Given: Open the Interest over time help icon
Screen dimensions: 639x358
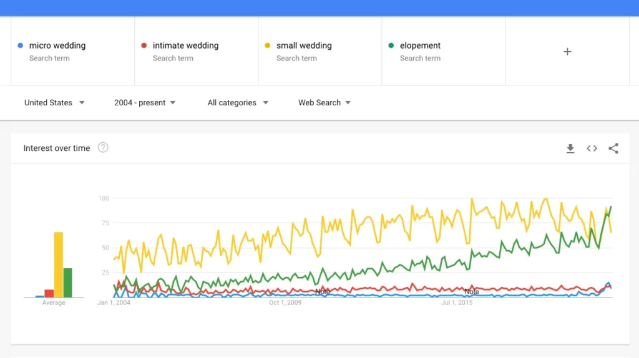Looking at the screenshot, I should tap(103, 148).
